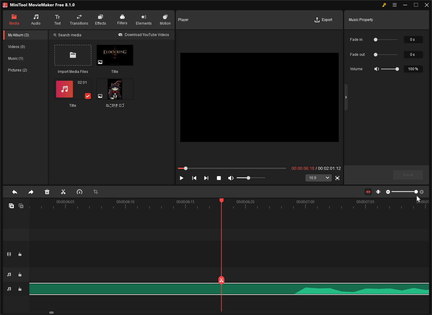Click the redo arrow in timeline toolbar
Image resolution: width=432 pixels, height=315 pixels.
point(31,192)
